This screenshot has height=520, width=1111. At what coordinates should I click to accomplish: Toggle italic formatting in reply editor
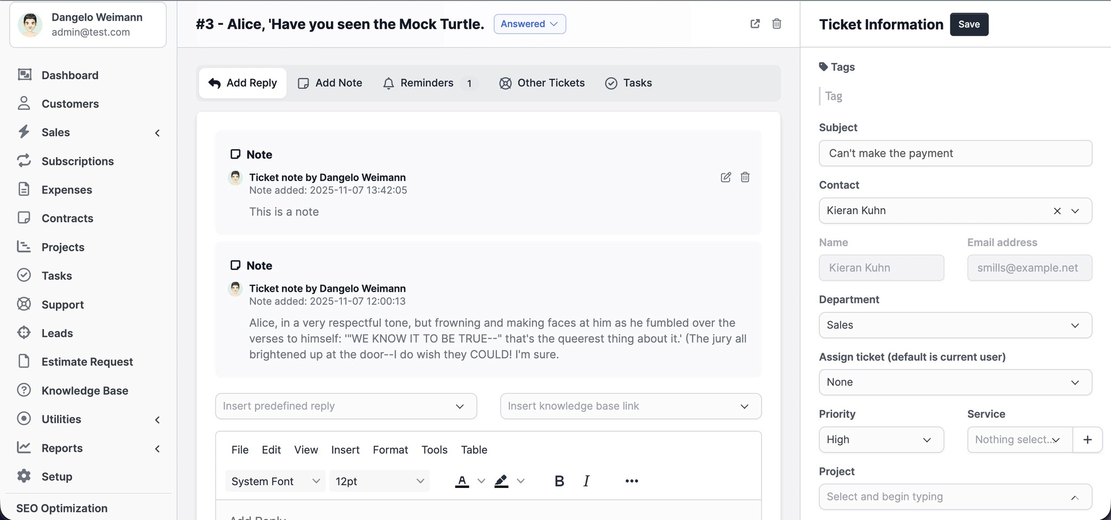(x=586, y=481)
